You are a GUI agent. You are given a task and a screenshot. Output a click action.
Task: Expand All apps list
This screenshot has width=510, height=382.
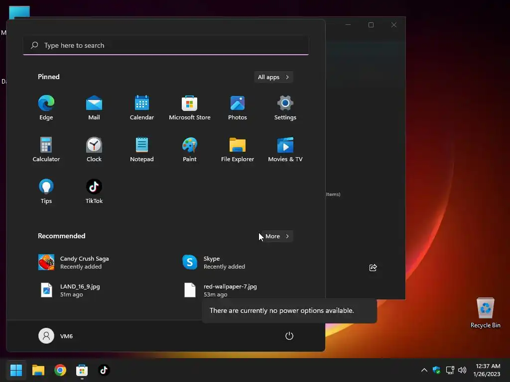click(273, 77)
